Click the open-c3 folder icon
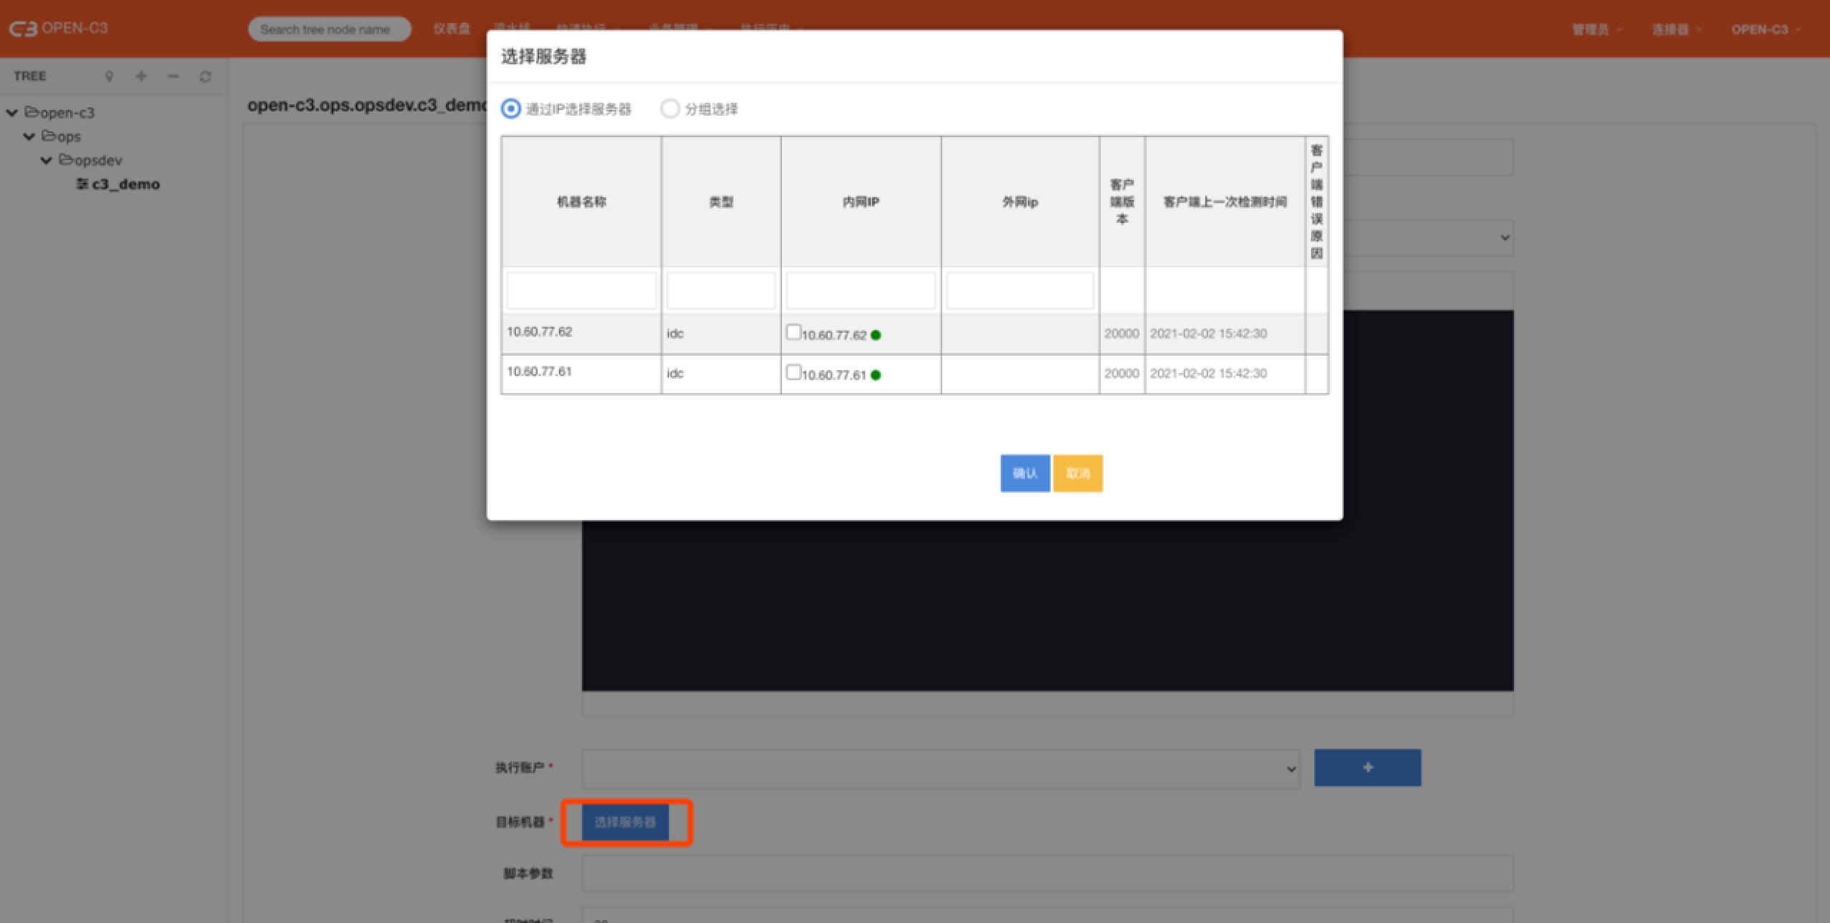 coord(32,112)
